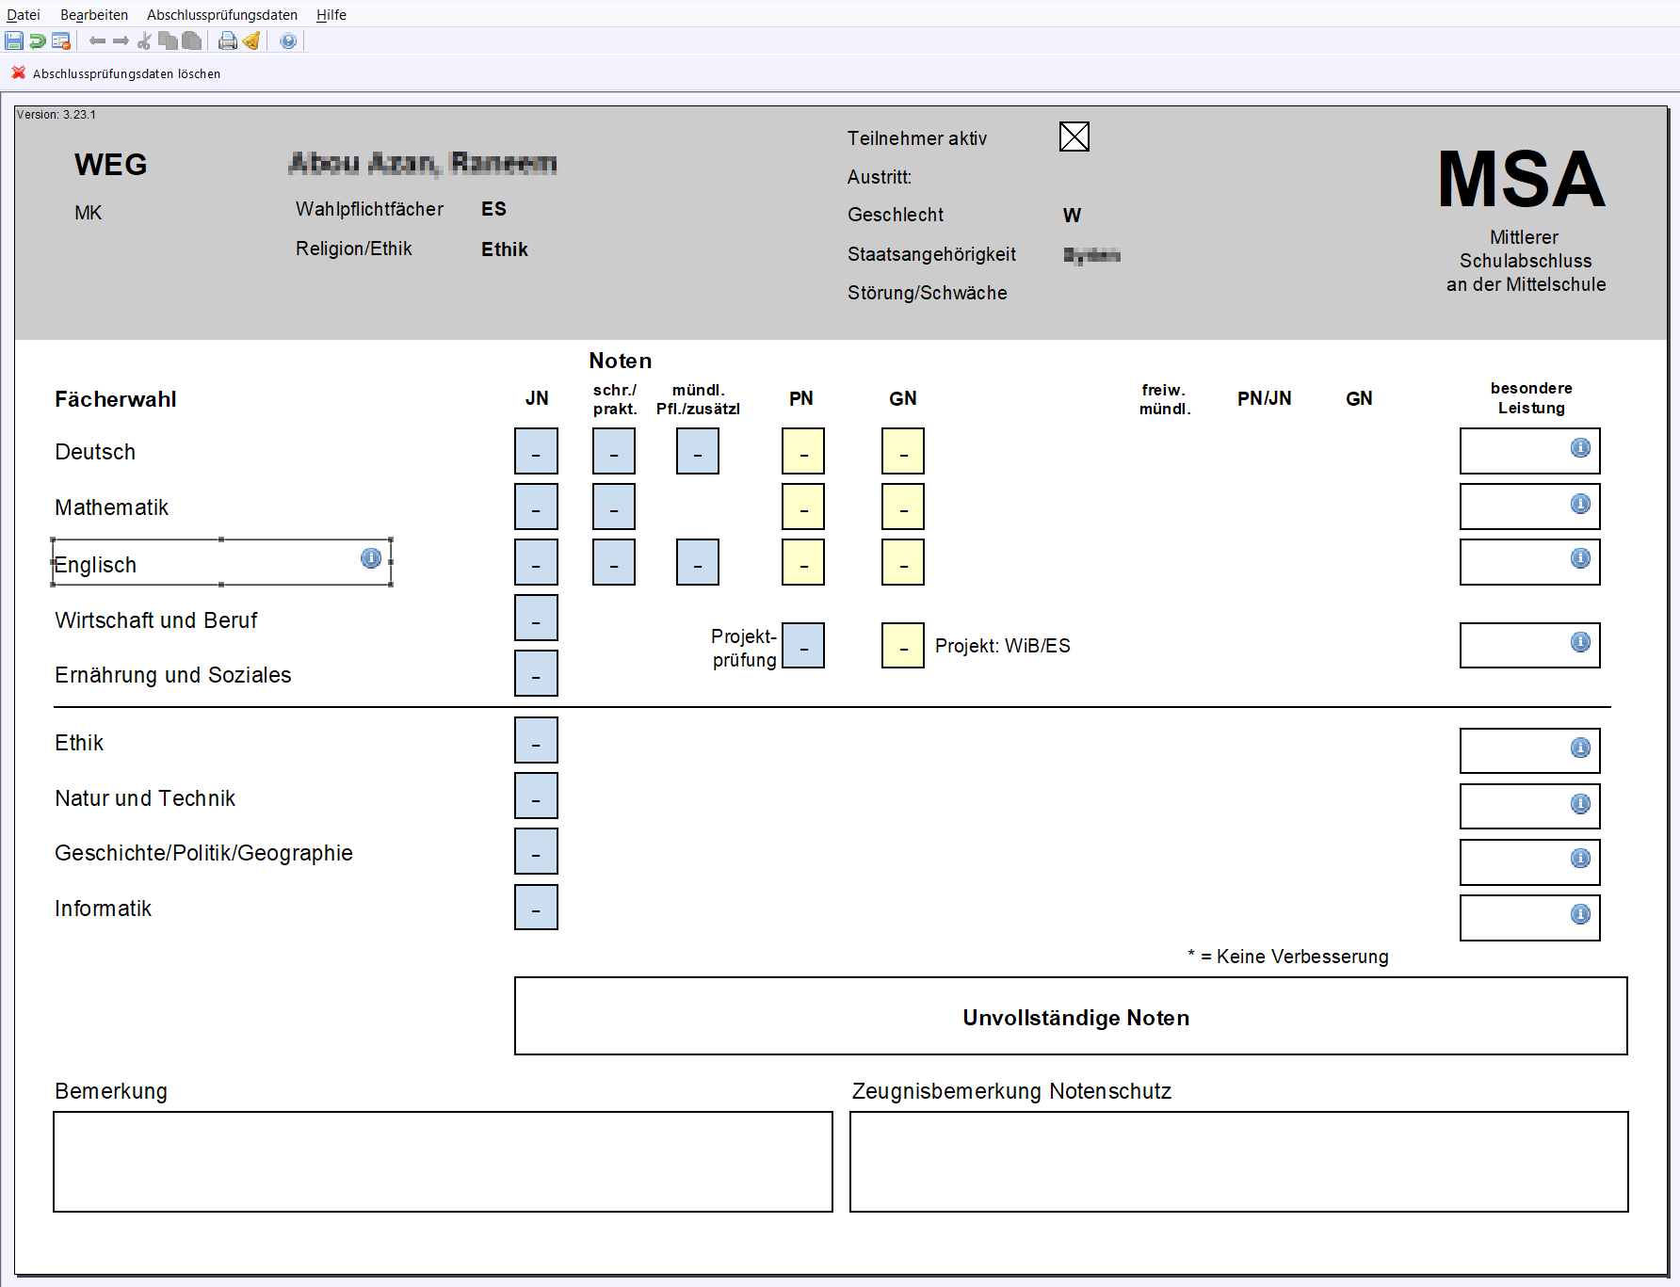Select the yellow Mathematik PN field
The image size is (1680, 1287).
[x=803, y=507]
